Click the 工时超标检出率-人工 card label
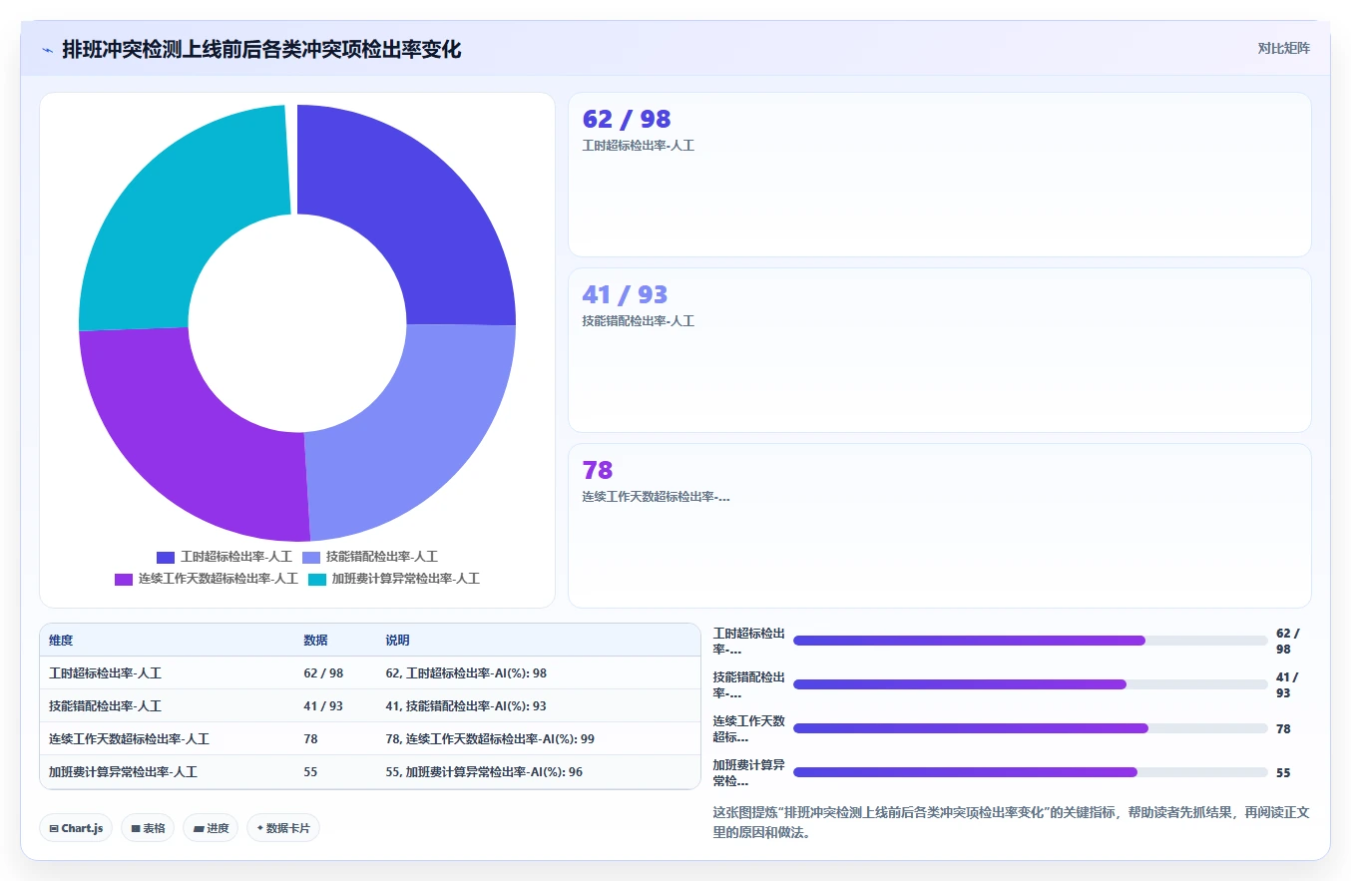 point(639,146)
